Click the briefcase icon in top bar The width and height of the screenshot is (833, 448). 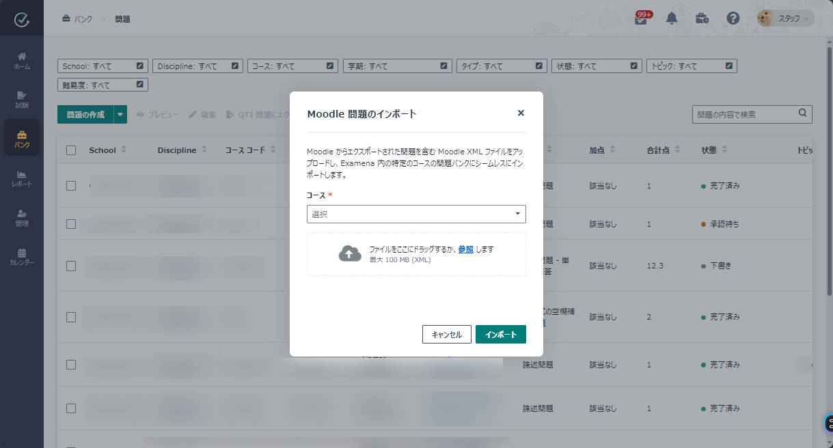702,18
